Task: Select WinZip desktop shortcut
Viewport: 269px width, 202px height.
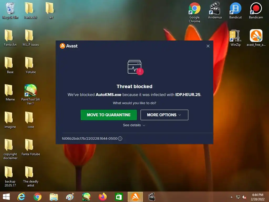Action: (235, 38)
